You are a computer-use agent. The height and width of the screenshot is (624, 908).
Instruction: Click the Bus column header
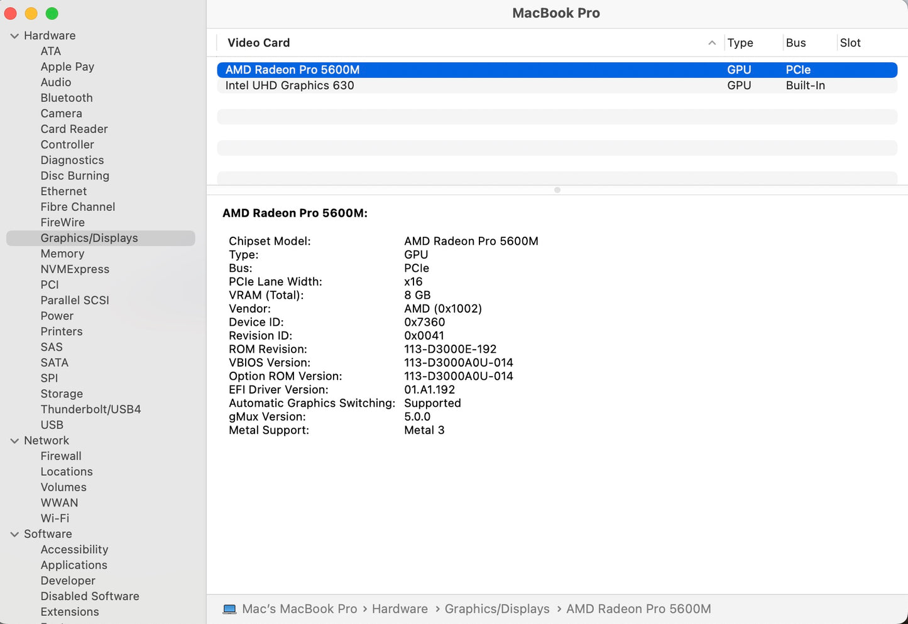(795, 43)
